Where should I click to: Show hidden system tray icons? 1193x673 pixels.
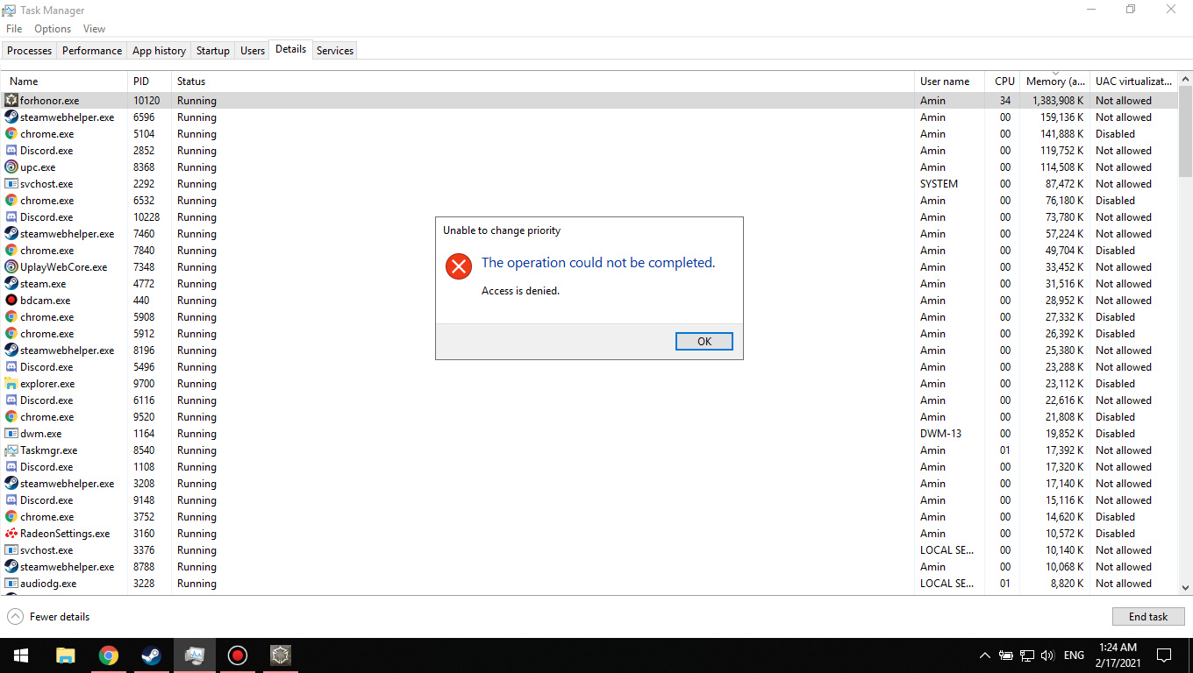(x=985, y=655)
